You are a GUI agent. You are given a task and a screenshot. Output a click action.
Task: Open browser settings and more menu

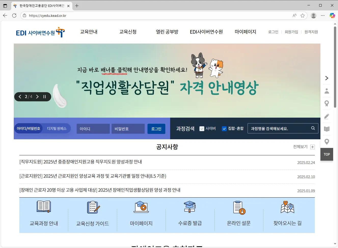[x=323, y=16]
